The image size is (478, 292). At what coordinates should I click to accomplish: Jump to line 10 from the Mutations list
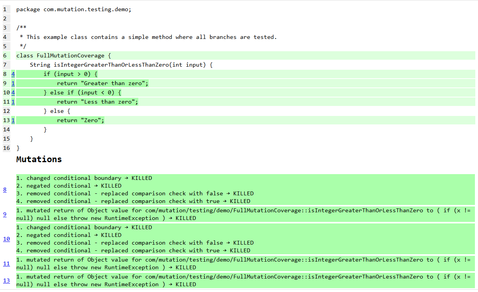(7, 239)
